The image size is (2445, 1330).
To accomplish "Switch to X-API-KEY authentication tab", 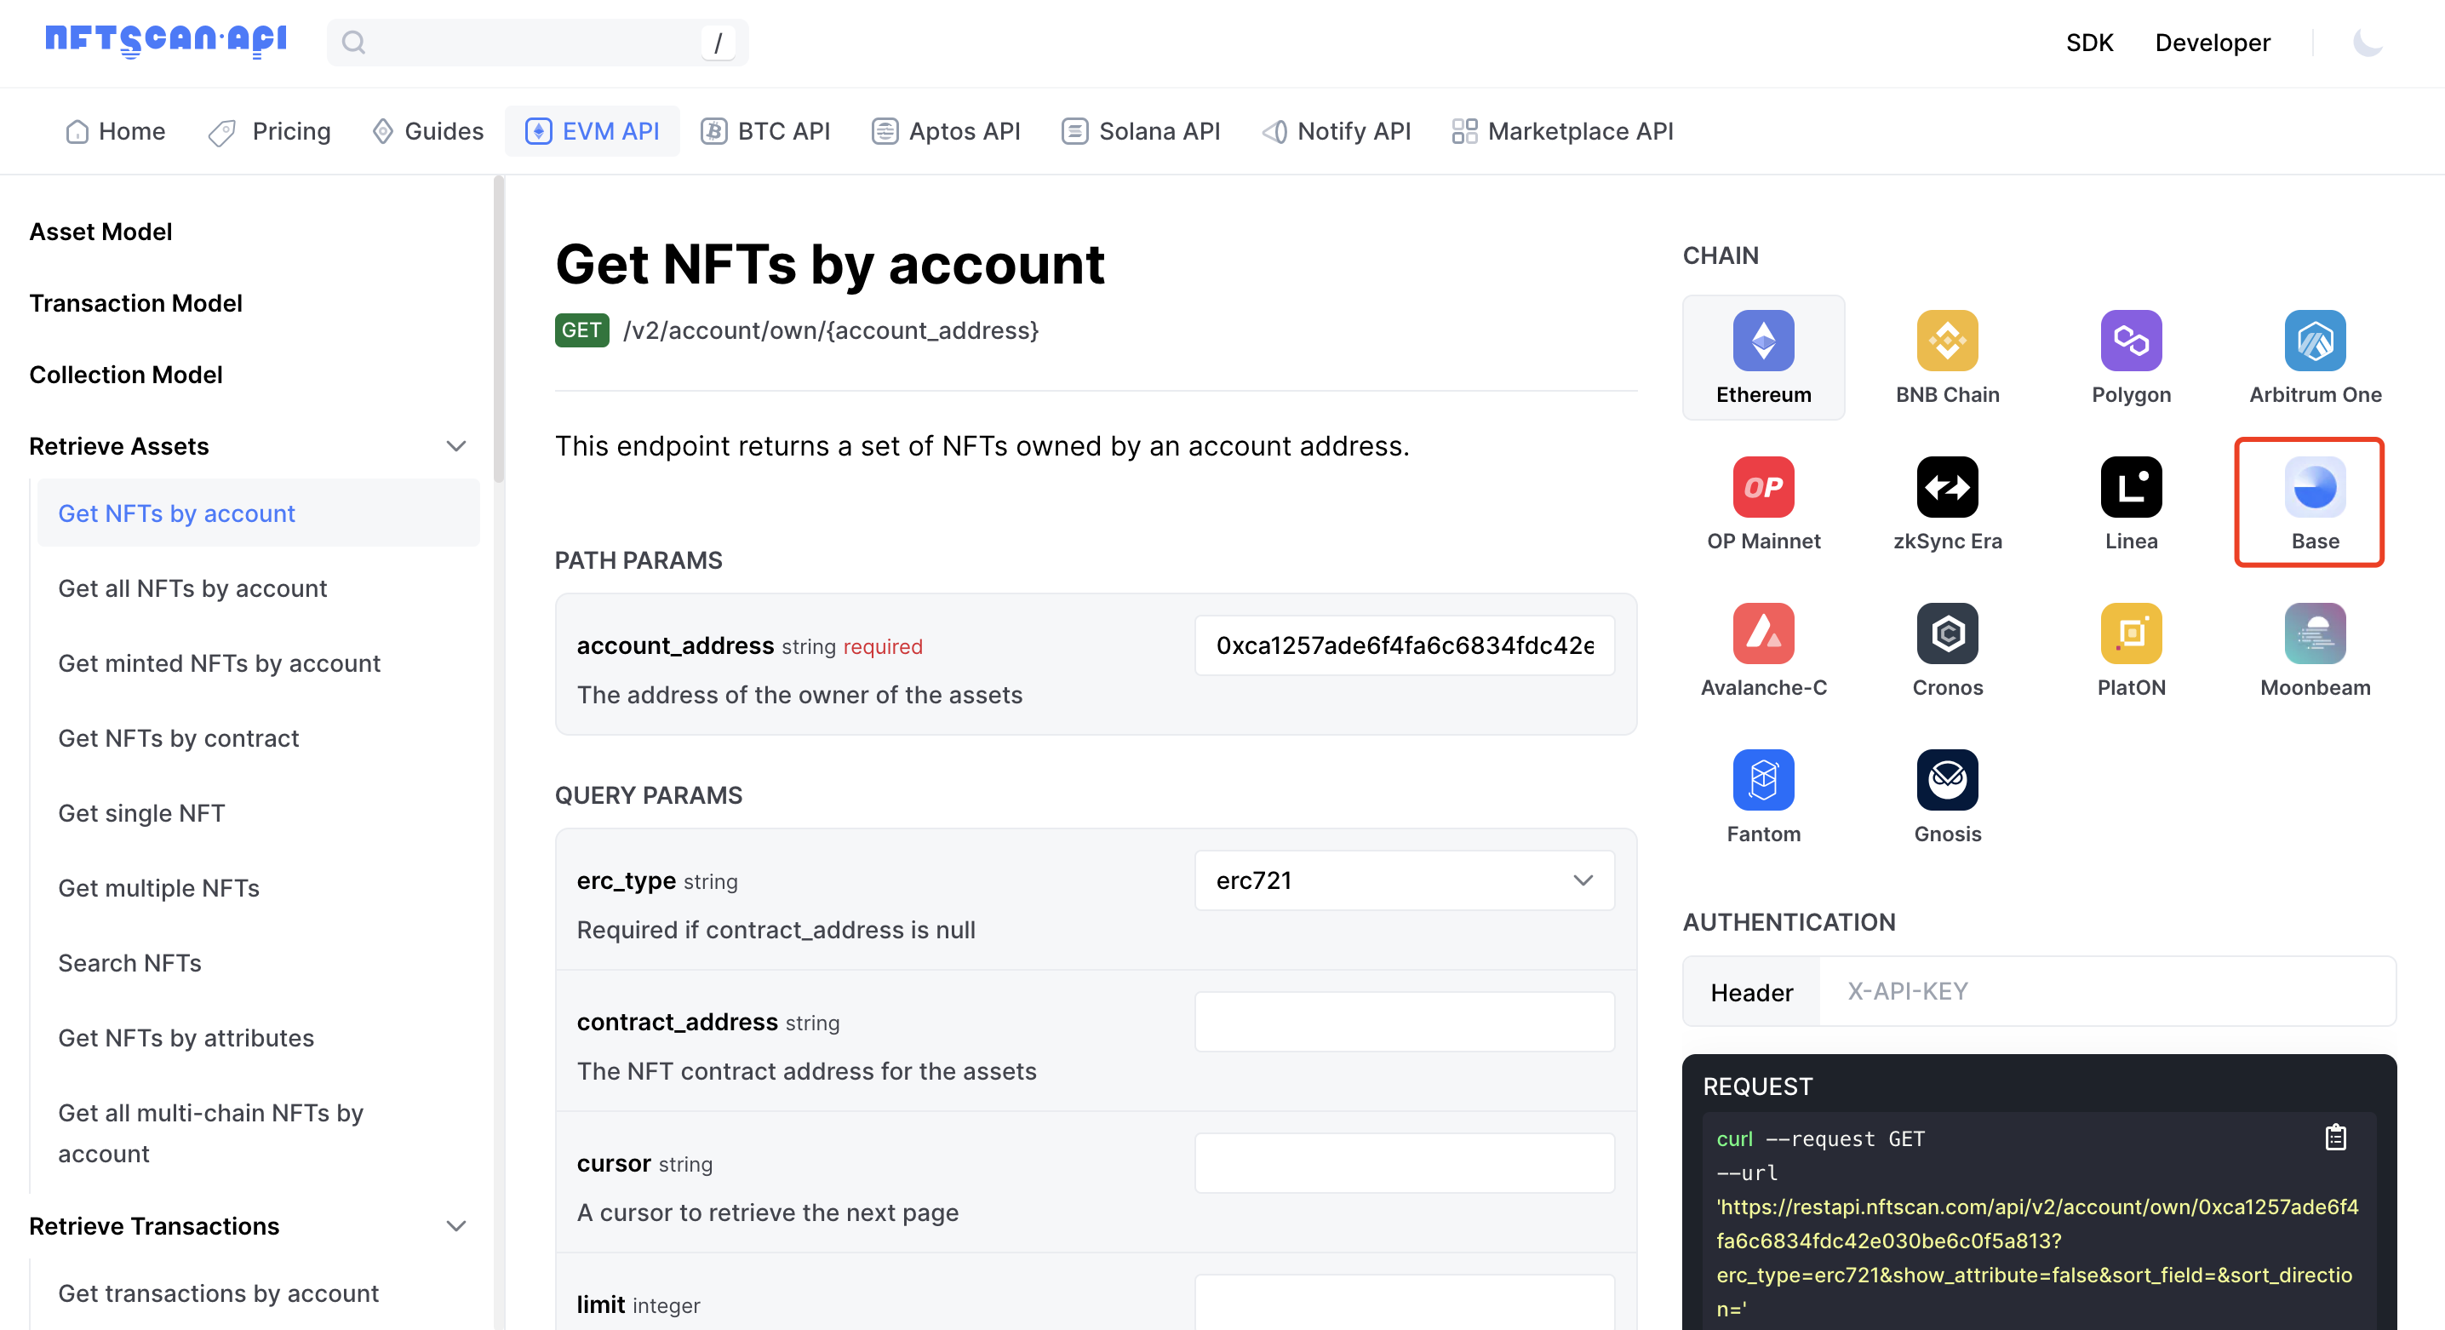I will pos(1903,989).
